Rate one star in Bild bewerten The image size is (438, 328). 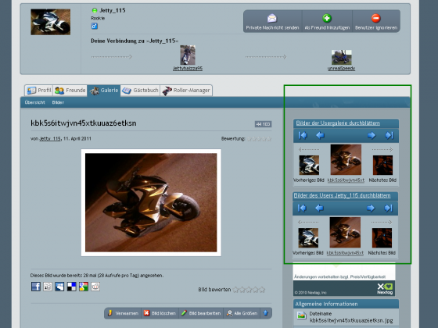[235, 290]
